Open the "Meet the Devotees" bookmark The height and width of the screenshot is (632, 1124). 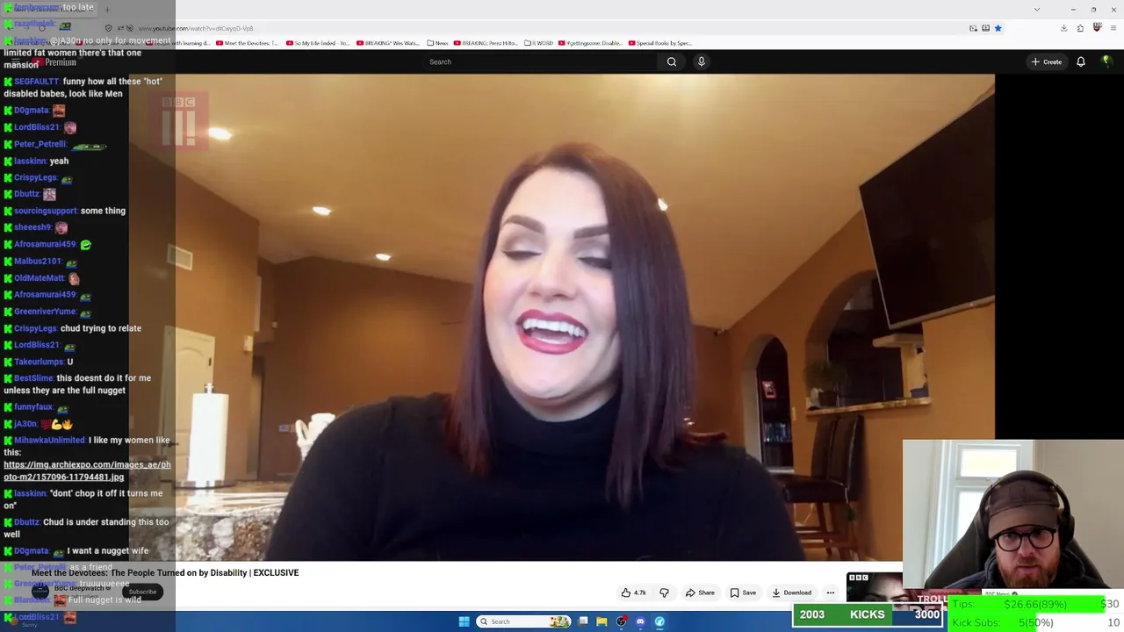point(247,43)
